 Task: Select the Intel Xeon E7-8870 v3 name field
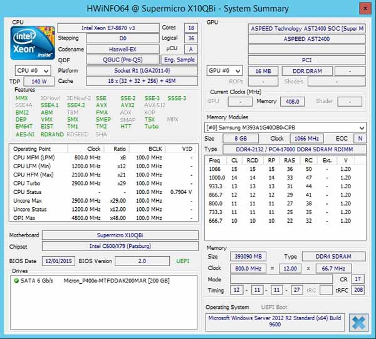(108, 28)
